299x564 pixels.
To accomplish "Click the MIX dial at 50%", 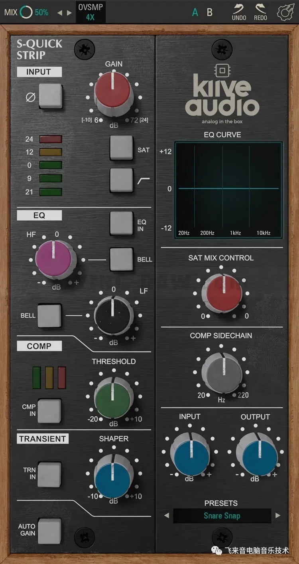I will coord(26,12).
